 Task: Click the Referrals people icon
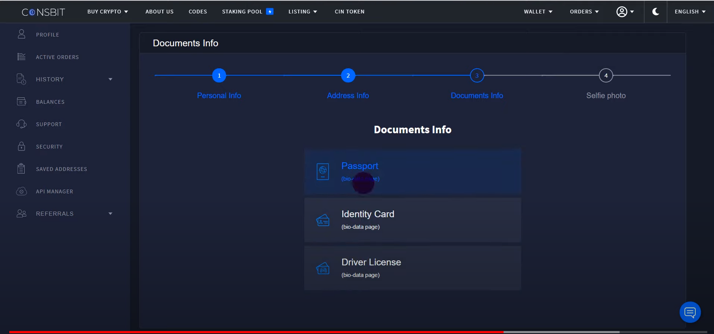tap(22, 213)
